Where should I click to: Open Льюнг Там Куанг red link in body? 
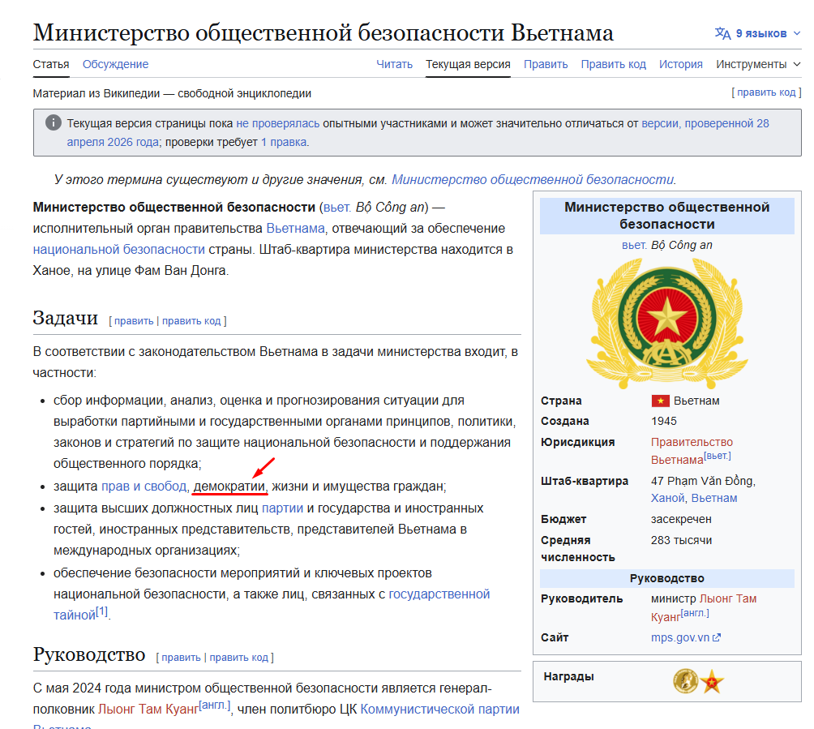(x=148, y=710)
